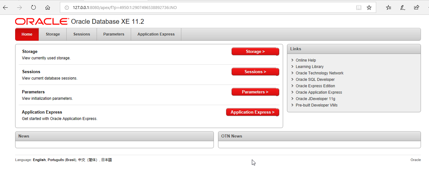
Task: Open the Learning Library link
Action: (x=310, y=67)
